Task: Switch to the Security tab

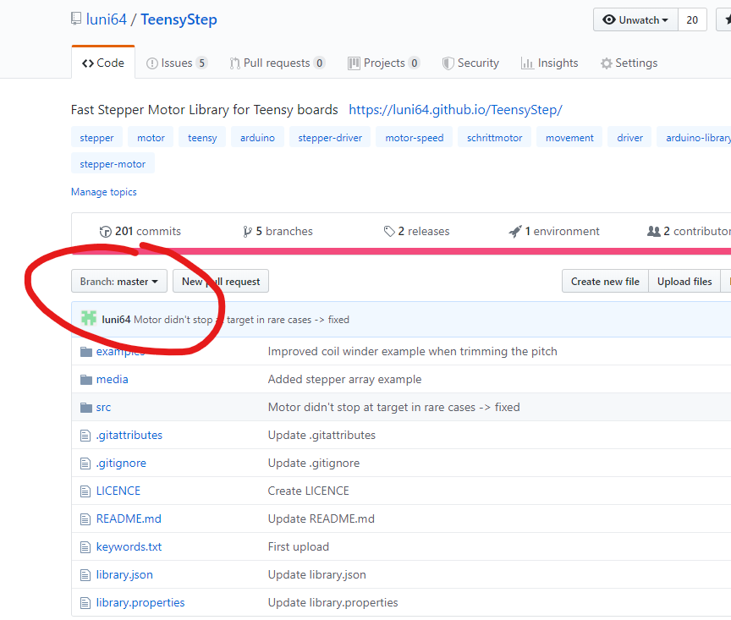Action: pyautogui.click(x=471, y=63)
